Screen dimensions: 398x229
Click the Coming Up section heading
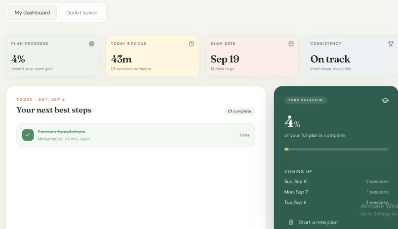click(298, 172)
